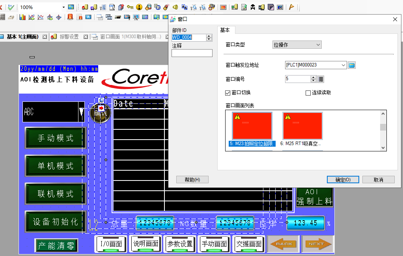Click the red alarm lamp icon
Screen dimensions: 403x256
(x=70, y=17)
